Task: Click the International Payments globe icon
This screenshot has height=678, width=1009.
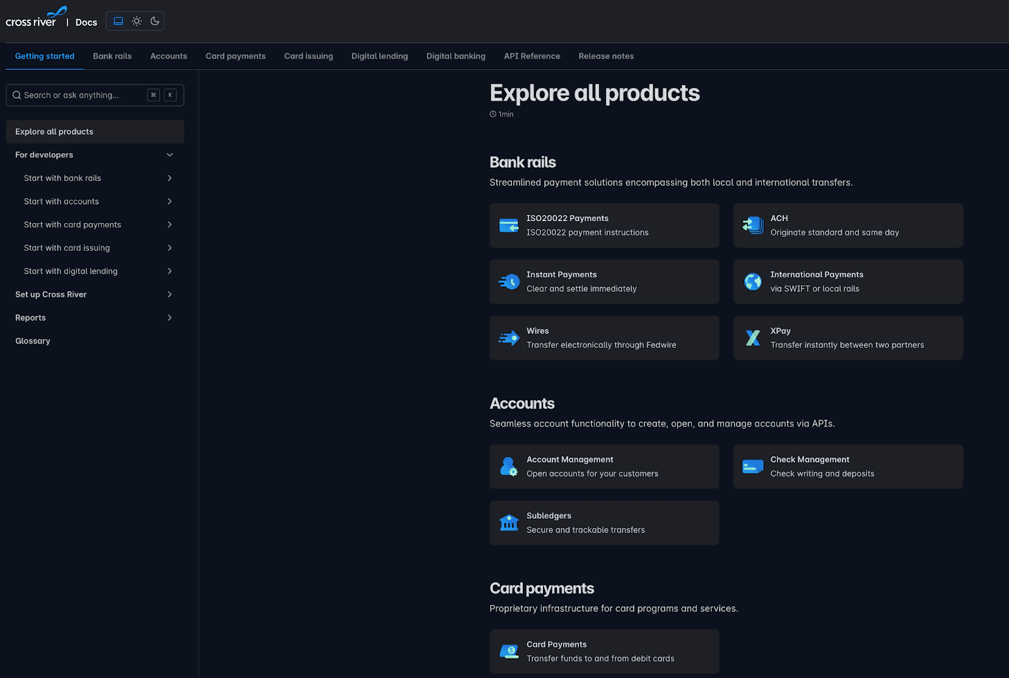Action: (x=752, y=282)
